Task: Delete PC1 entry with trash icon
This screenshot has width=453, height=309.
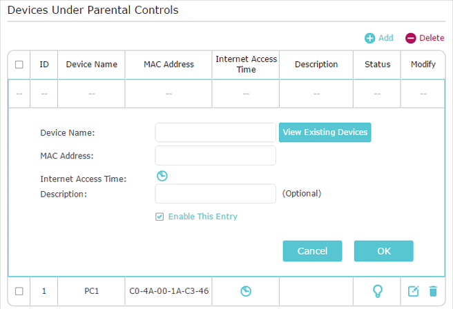Action: coord(433,291)
